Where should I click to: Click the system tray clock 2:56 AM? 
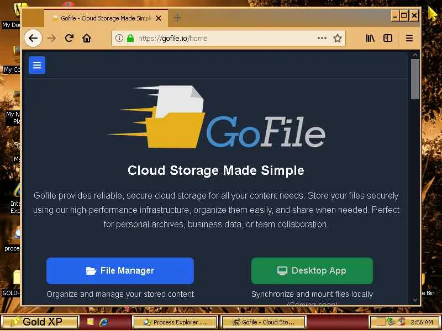click(422, 322)
